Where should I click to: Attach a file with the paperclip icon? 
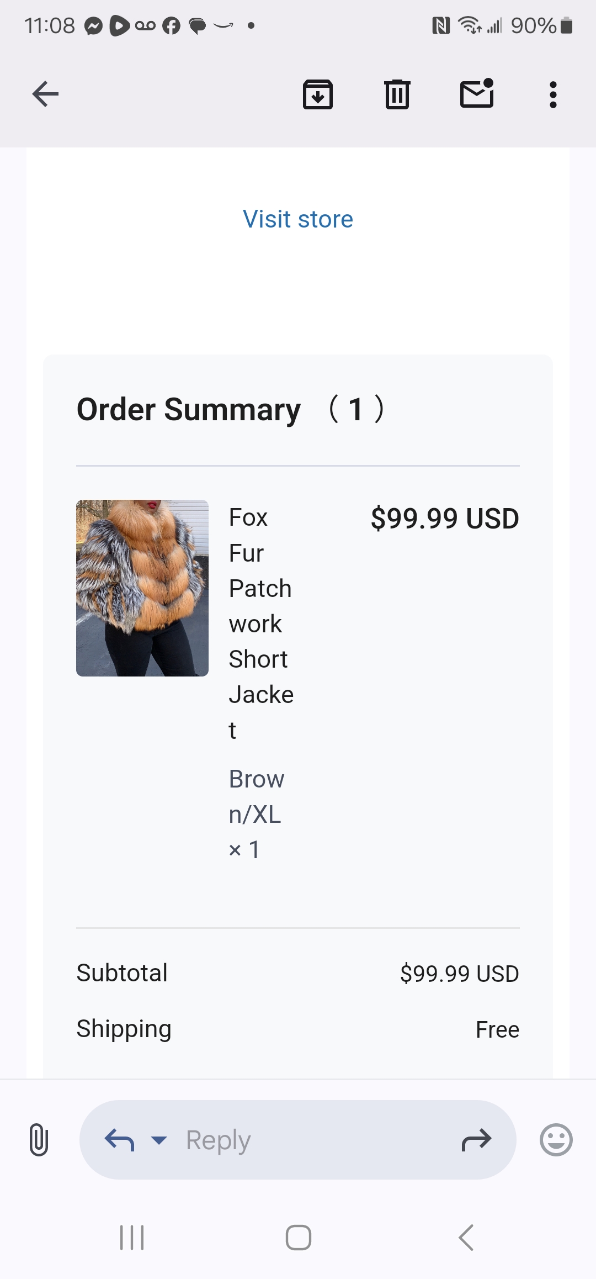(x=39, y=1140)
